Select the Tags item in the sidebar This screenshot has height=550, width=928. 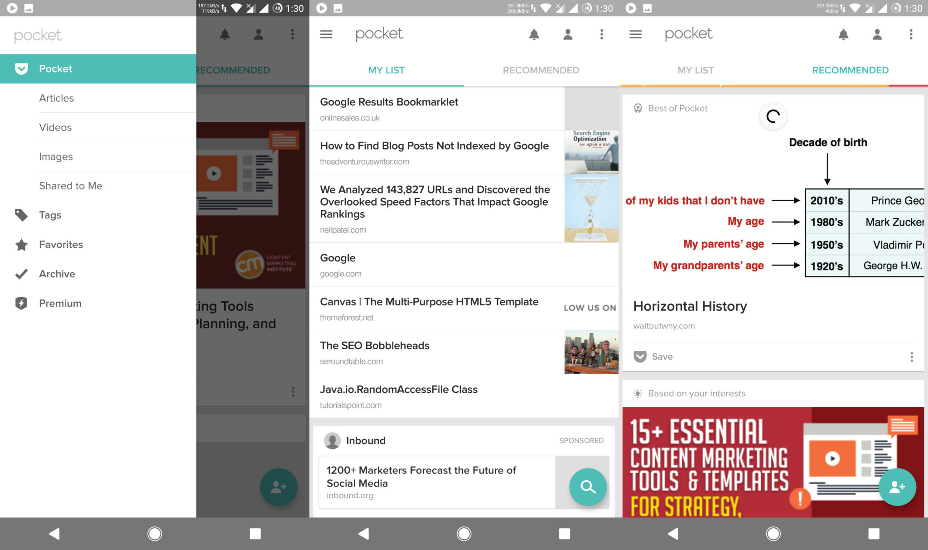pyautogui.click(x=50, y=215)
